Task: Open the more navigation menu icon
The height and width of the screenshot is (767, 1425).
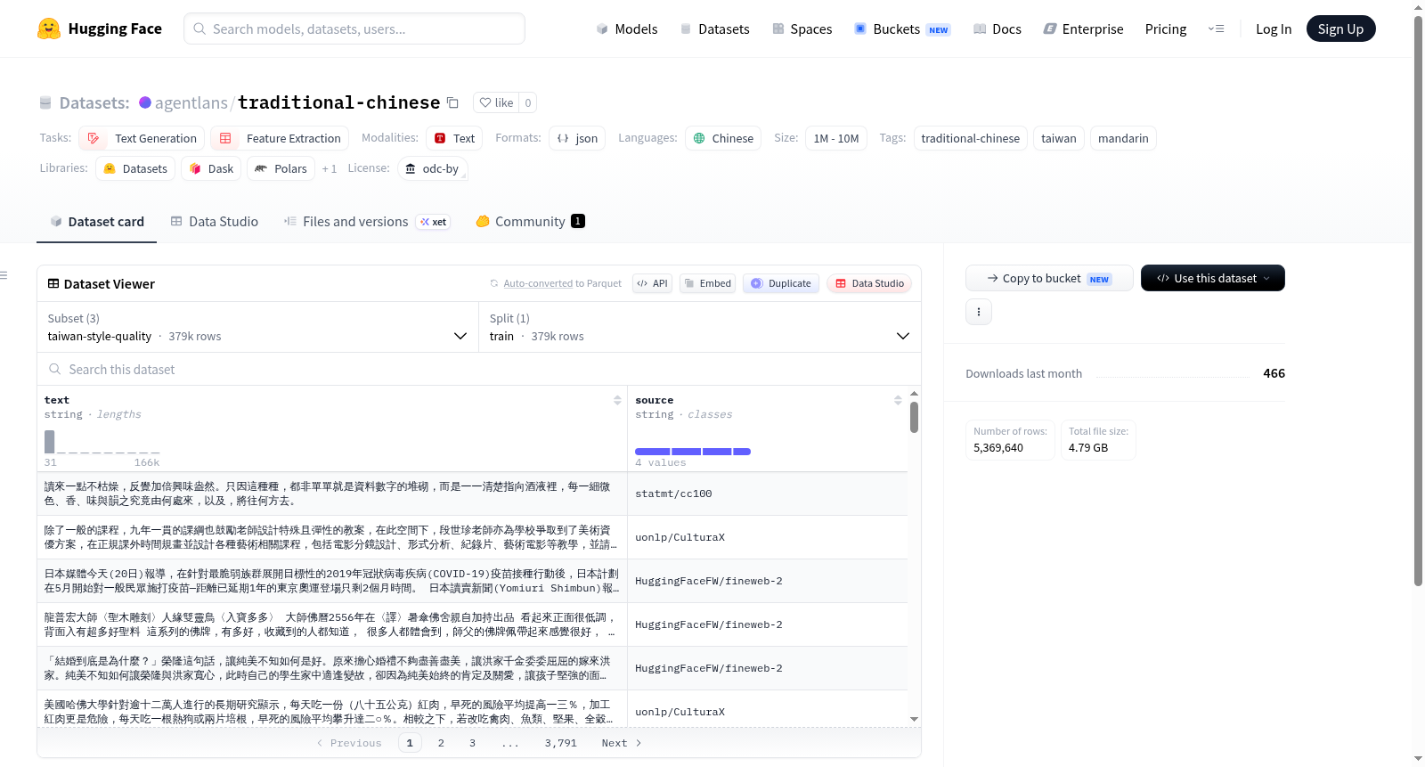Action: click(x=1216, y=29)
